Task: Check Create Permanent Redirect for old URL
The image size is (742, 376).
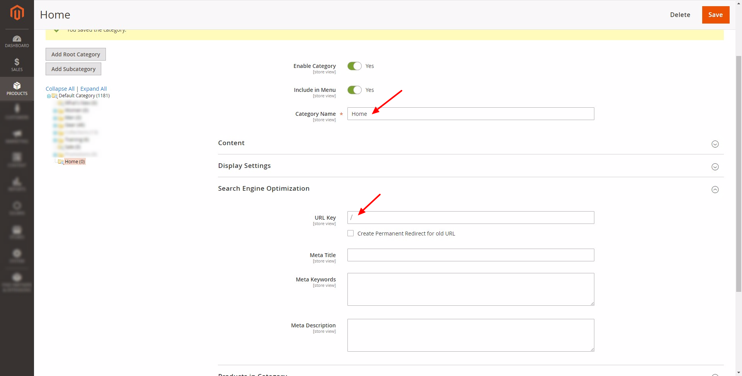Action: [351, 233]
